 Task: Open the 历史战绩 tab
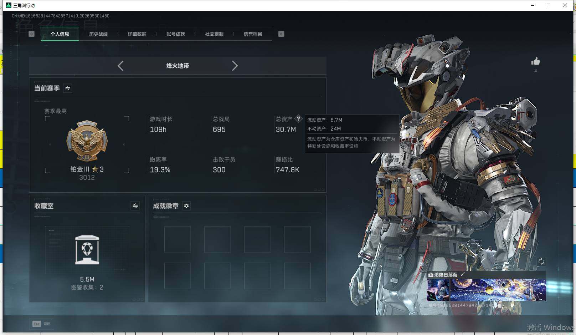98,34
